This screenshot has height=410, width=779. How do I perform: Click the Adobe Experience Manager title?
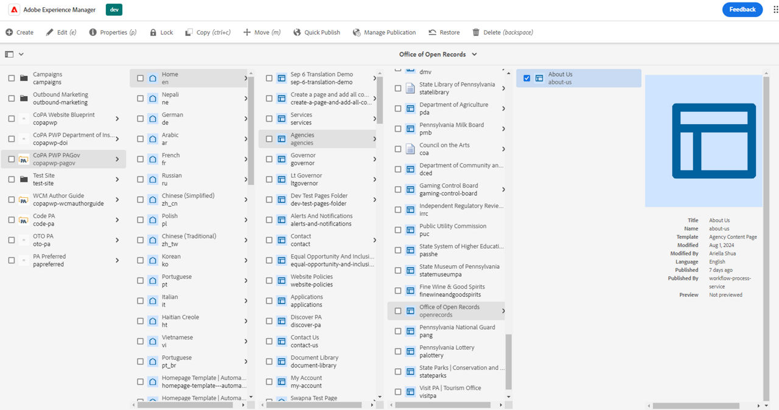click(59, 10)
